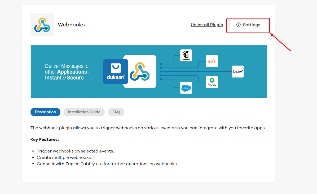Click the Dukaan bag logo in the banner
The height and width of the screenshot is (194, 317).
pos(116,72)
